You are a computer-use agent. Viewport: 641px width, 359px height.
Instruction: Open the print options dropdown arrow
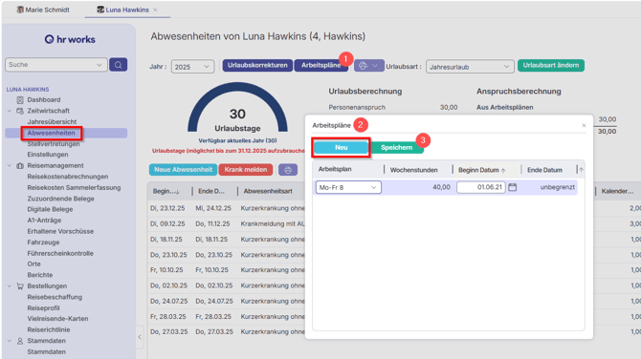tap(375, 66)
